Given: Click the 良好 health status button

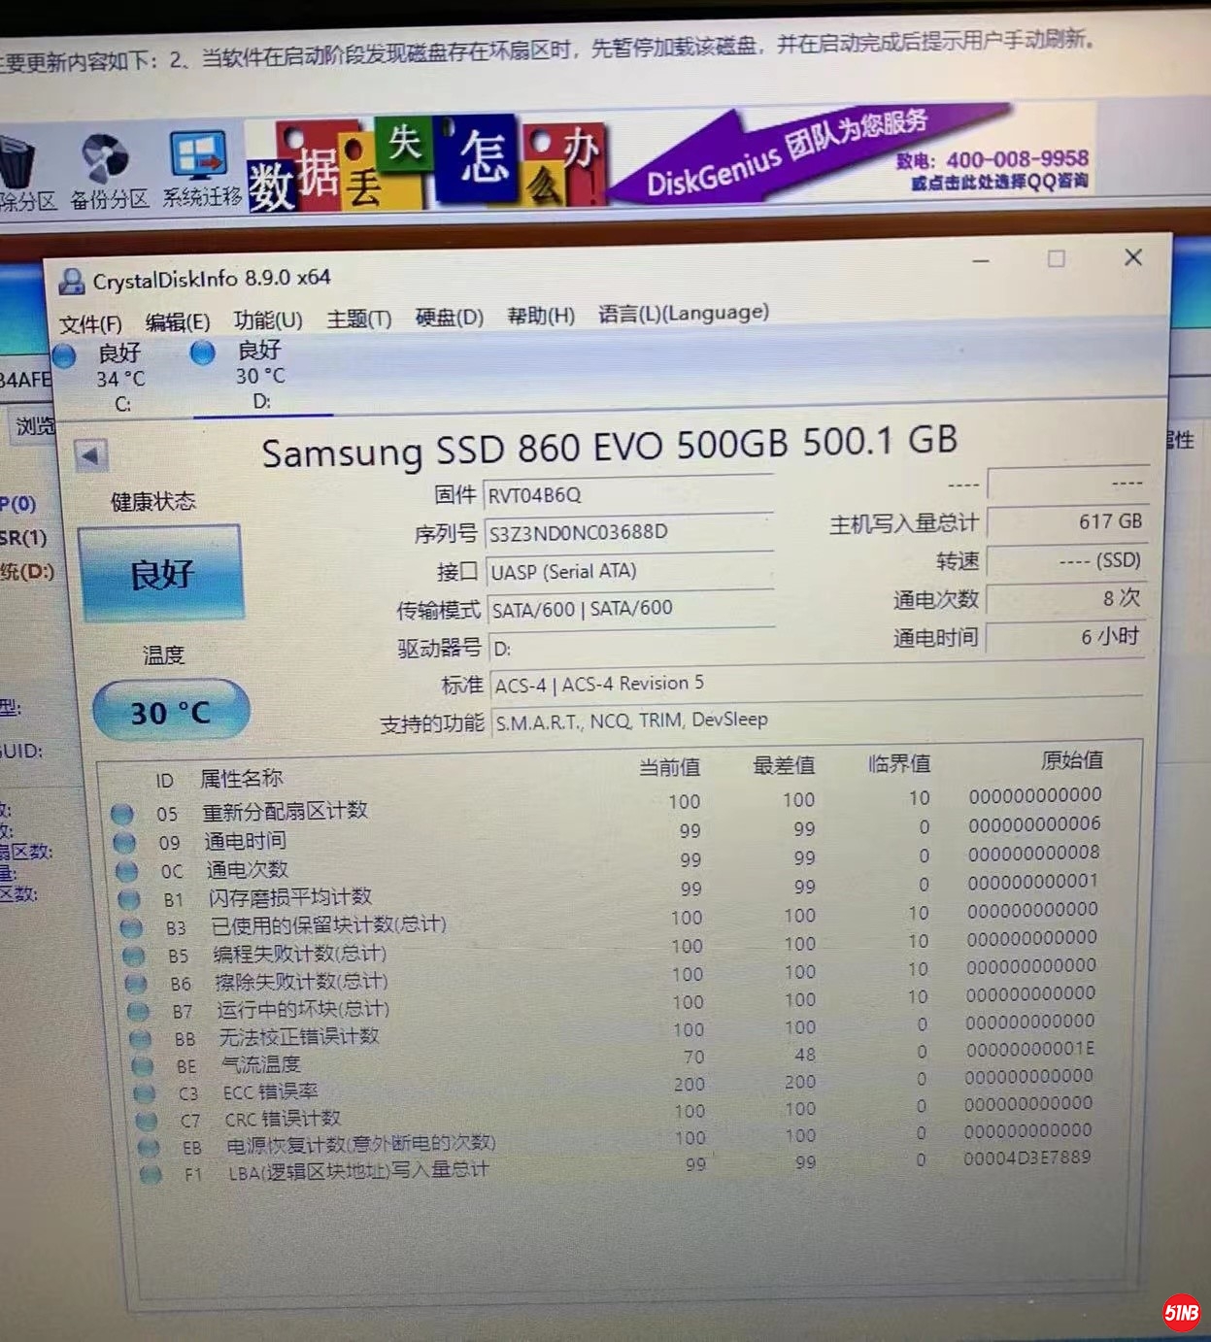Looking at the screenshot, I should [160, 573].
